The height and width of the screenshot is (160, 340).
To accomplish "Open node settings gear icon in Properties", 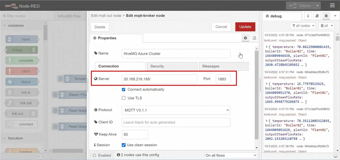I will [245, 38].
